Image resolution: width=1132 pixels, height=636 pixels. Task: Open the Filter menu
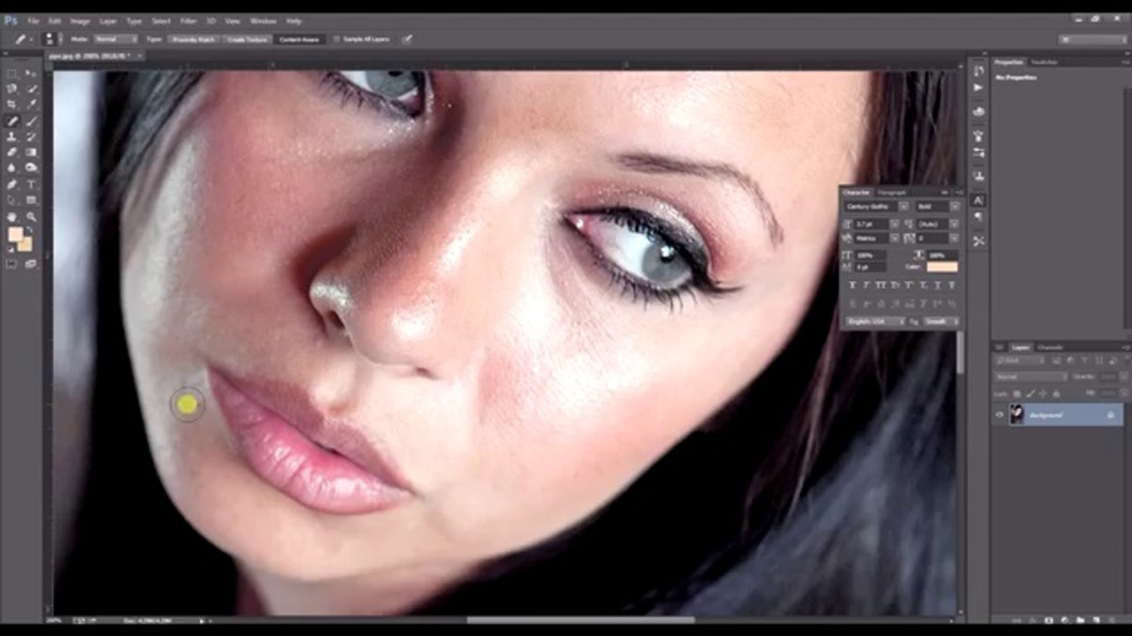point(188,20)
